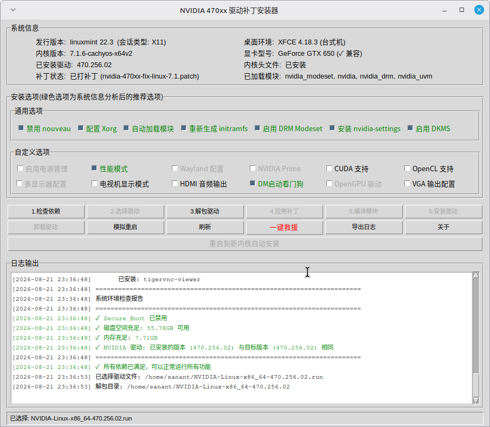The width and height of the screenshot is (490, 427).
Task: Click the status bar selected file text
Action: click(x=71, y=418)
